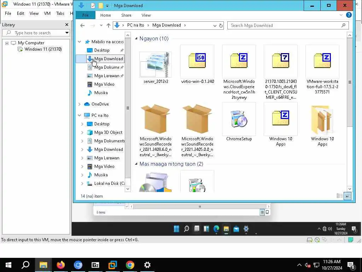Select Desktop under Mabilis na access
This screenshot has width=362, height=272.
click(101, 50)
